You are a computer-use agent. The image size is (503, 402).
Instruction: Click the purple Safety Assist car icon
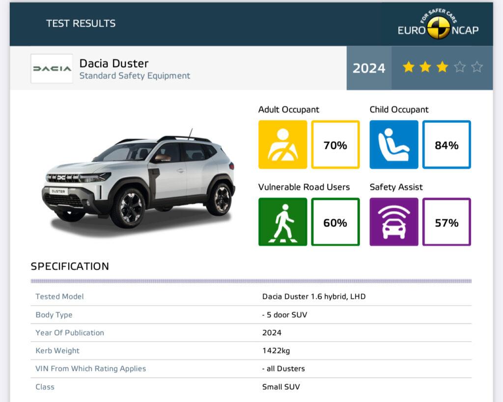[394, 222]
